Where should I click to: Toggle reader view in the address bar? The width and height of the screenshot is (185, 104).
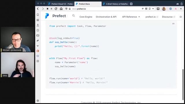click(x=143, y=9)
